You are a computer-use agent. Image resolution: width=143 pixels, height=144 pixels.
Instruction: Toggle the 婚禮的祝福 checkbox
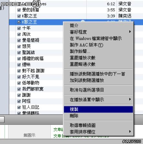[x=19, y=59]
